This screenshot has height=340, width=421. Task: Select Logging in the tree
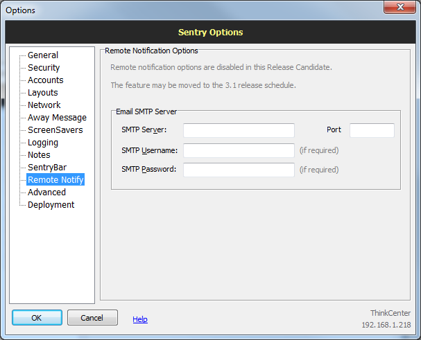pos(43,143)
